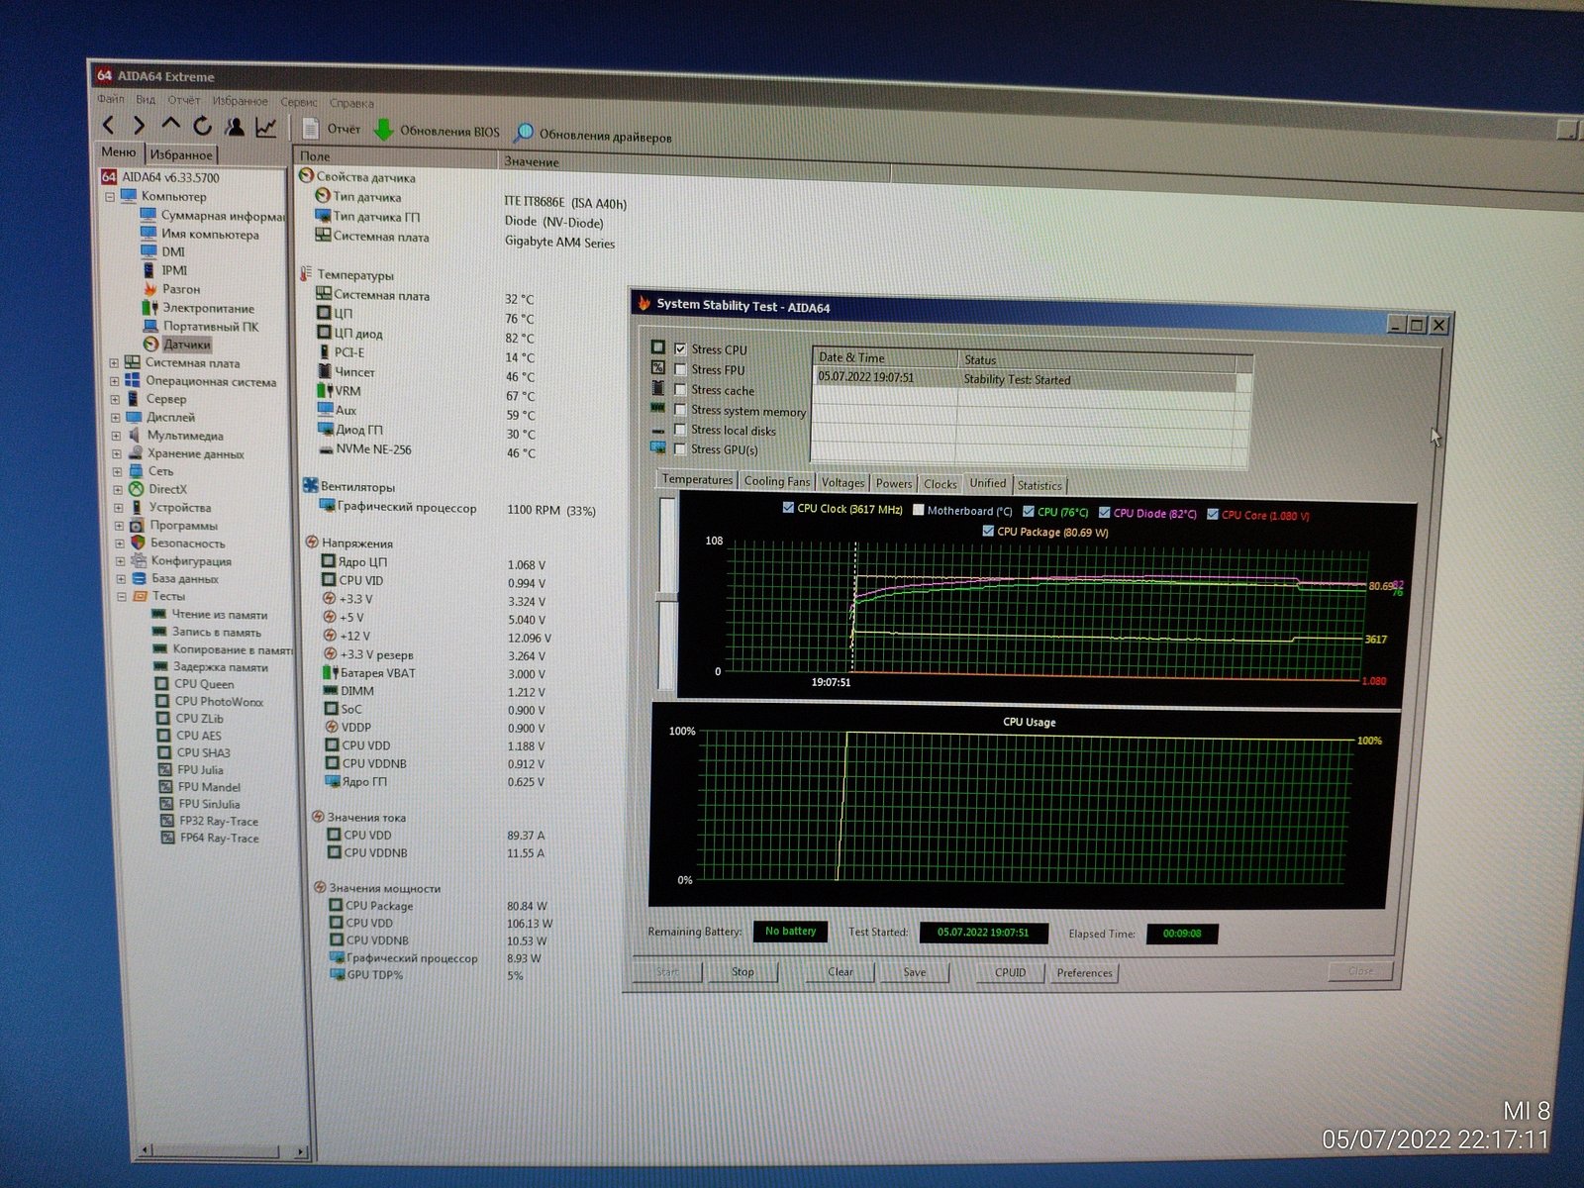Select Чтение из памяти test item
The height and width of the screenshot is (1188, 1584).
[x=209, y=615]
